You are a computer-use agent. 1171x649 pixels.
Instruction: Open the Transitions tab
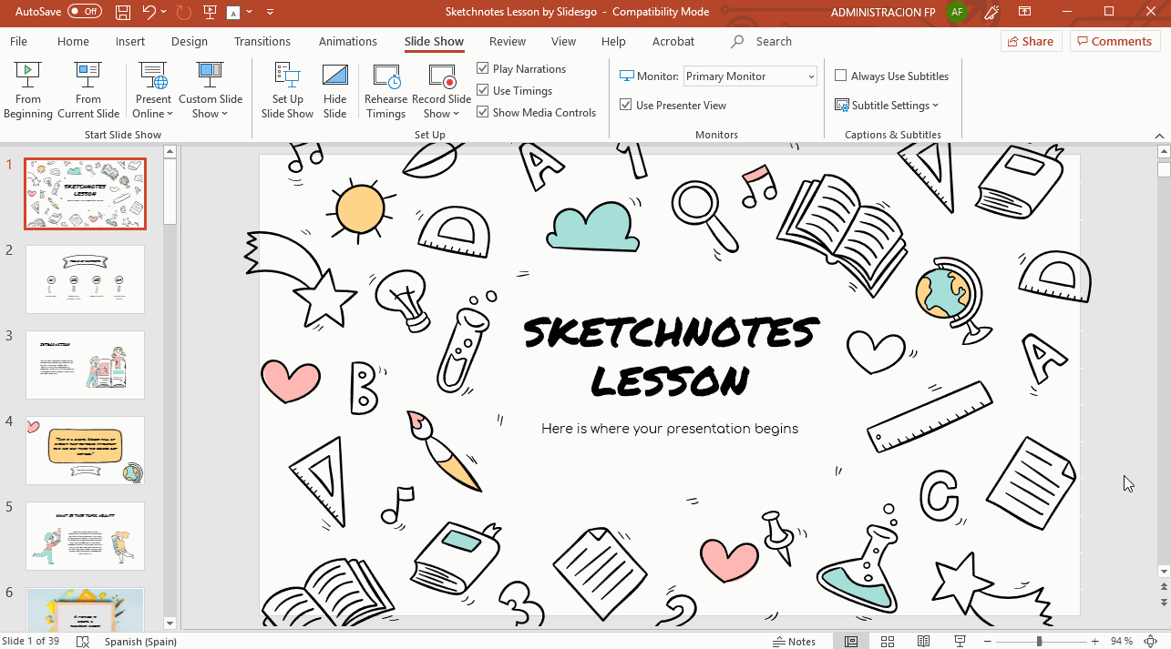coord(262,42)
